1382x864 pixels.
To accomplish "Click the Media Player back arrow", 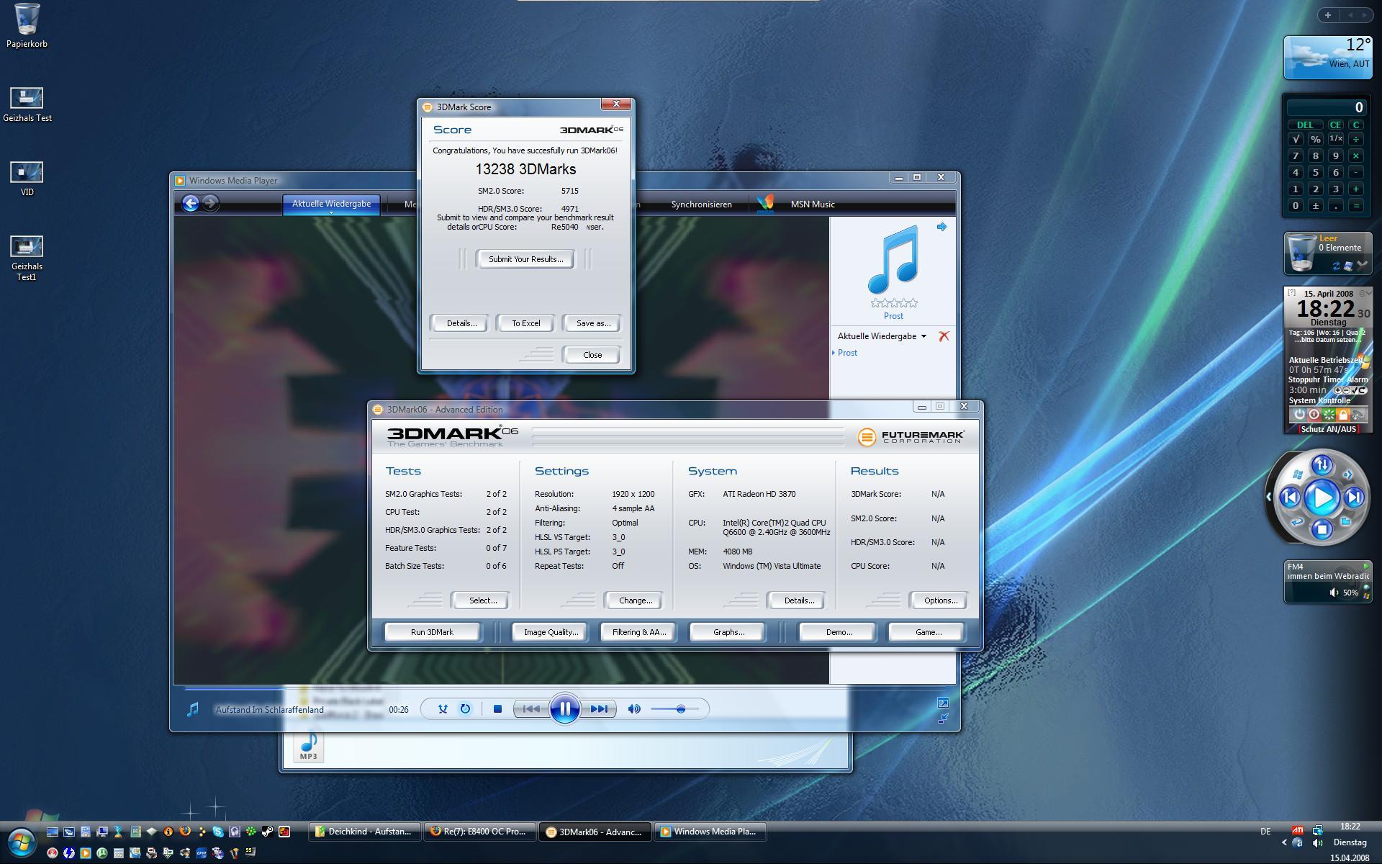I will pos(191,204).
